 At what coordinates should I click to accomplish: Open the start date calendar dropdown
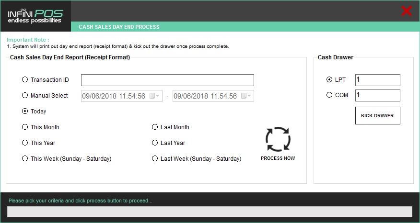coord(154,96)
